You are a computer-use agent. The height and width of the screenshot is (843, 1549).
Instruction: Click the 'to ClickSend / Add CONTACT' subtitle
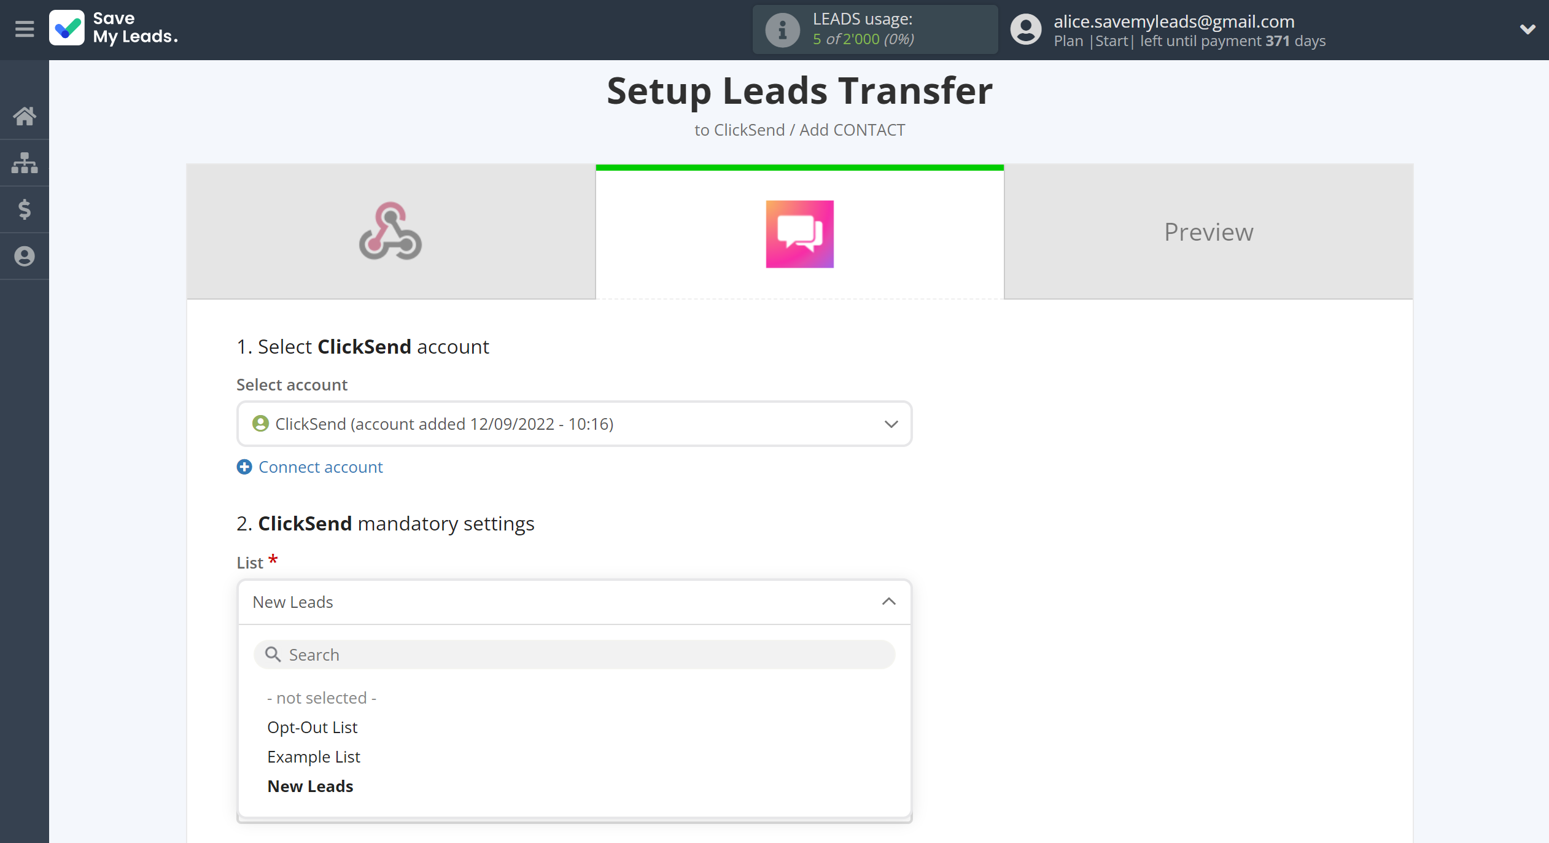799,130
